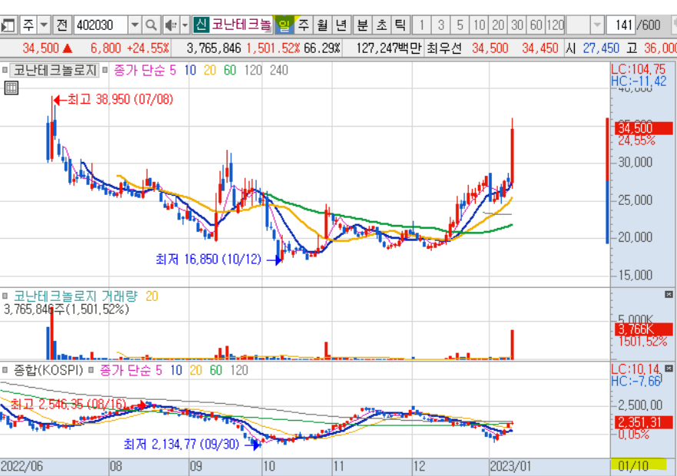The height and width of the screenshot is (476, 677).
Task: Click the 코난테크놀로지 거래량 volume legend label
Action: (x=75, y=296)
